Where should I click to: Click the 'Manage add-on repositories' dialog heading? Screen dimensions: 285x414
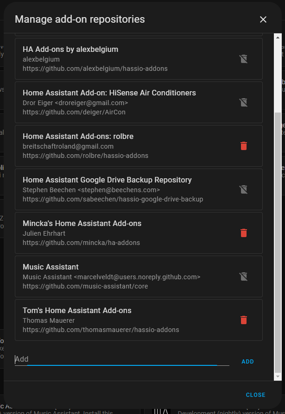tap(80, 19)
